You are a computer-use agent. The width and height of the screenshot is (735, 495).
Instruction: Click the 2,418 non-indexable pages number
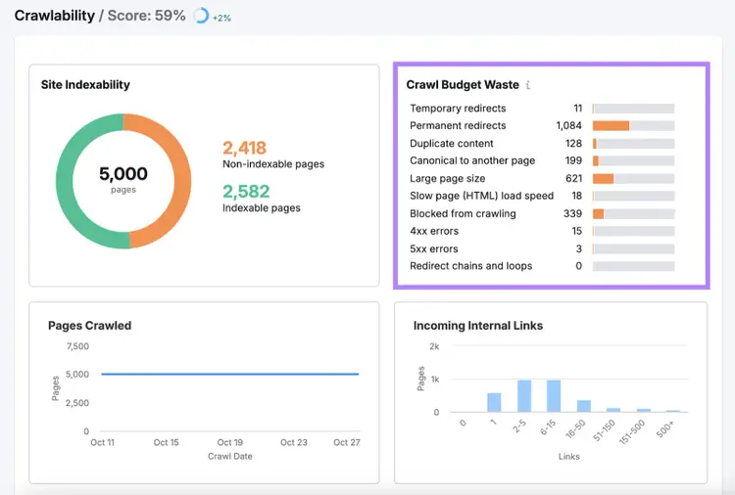click(x=244, y=149)
